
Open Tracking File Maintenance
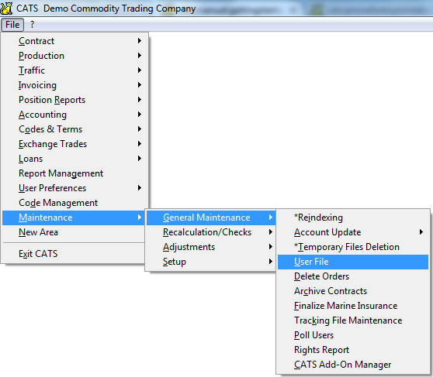(353, 320)
